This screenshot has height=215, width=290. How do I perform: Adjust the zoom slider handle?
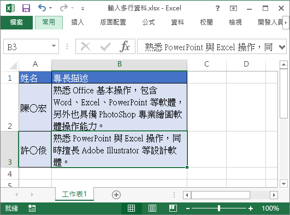tap(219, 208)
